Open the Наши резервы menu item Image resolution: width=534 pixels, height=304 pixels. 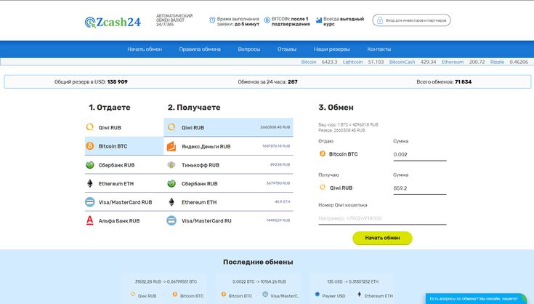click(x=332, y=49)
